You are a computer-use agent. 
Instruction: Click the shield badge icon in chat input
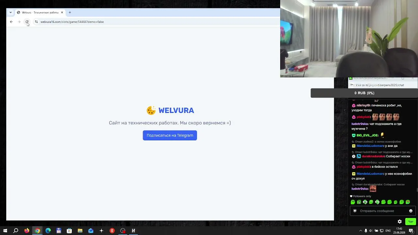[355, 211]
